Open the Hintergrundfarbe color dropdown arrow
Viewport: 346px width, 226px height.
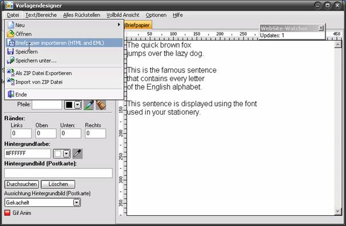66,154
